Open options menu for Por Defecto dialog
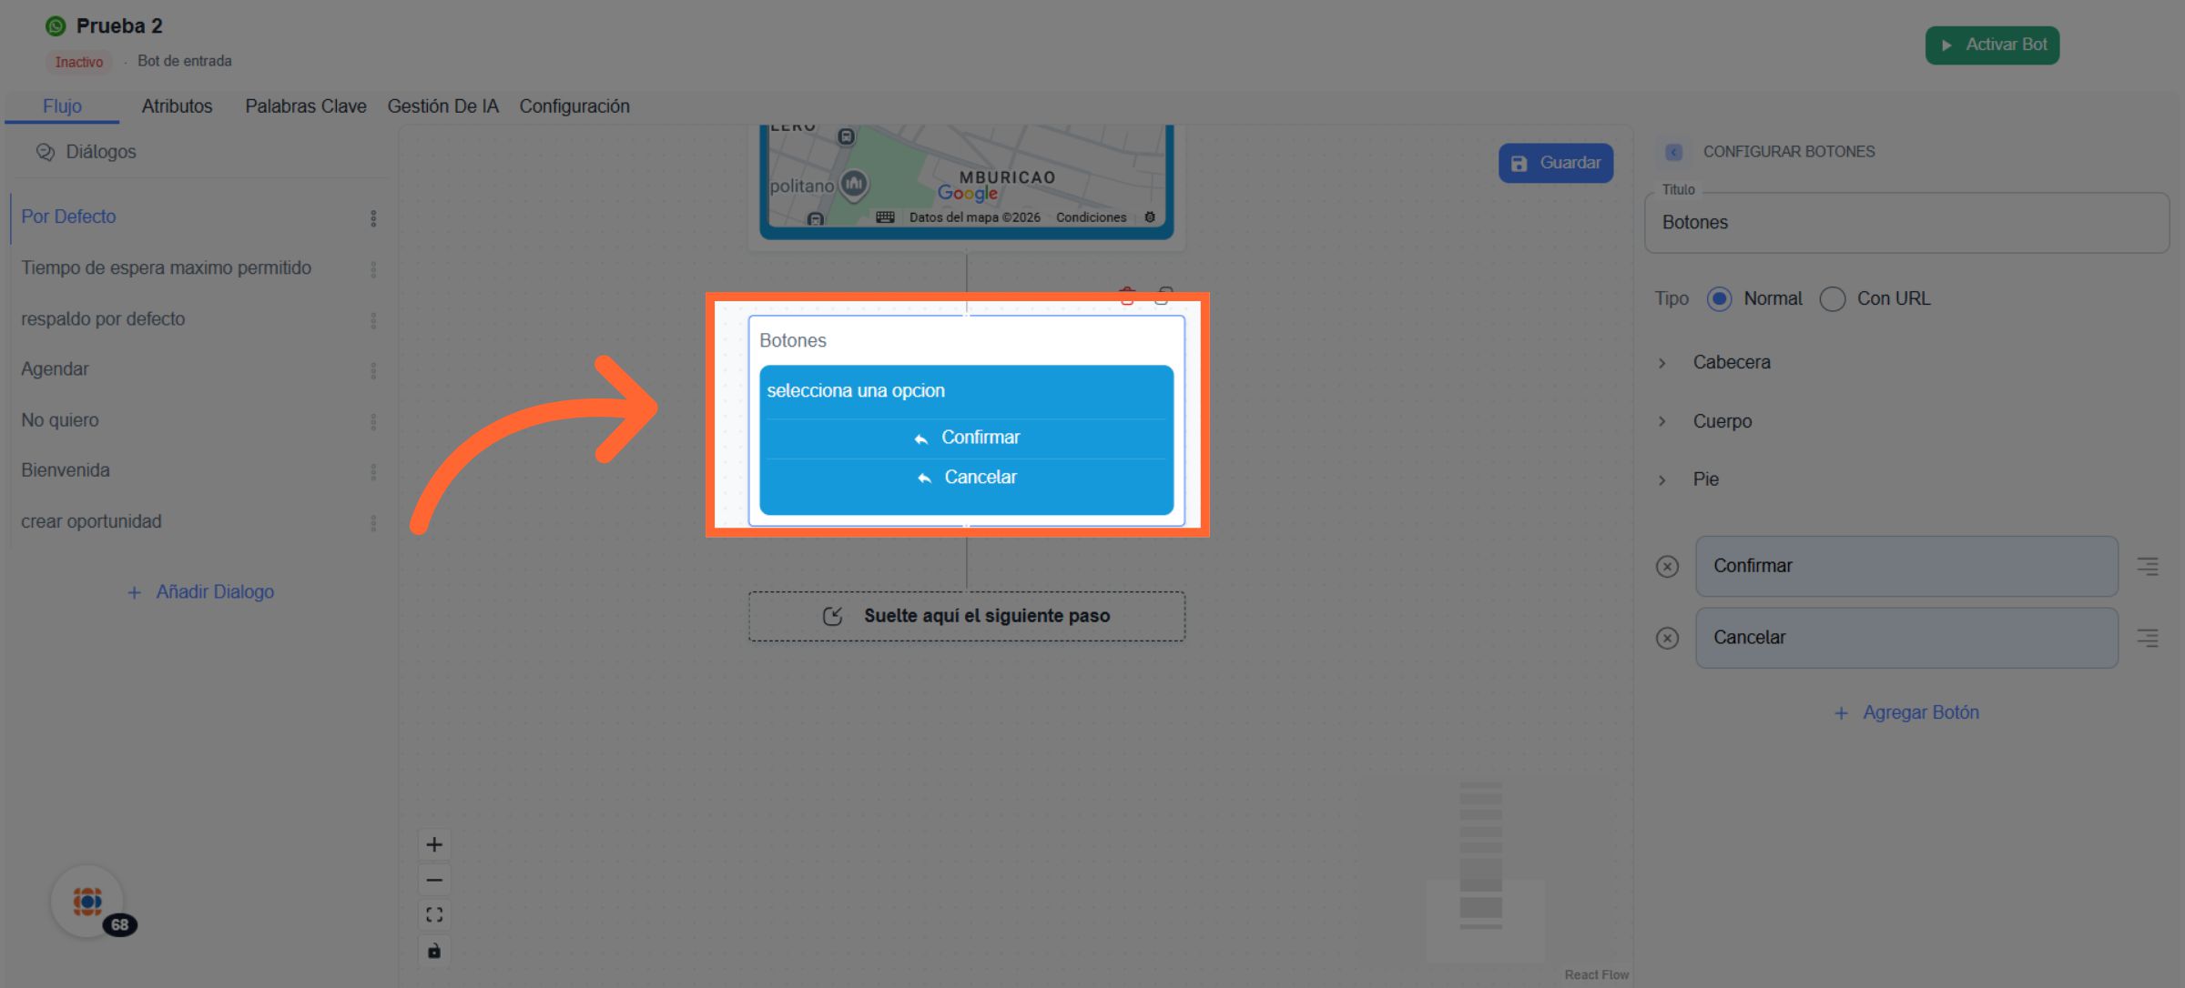 pyautogui.click(x=373, y=218)
